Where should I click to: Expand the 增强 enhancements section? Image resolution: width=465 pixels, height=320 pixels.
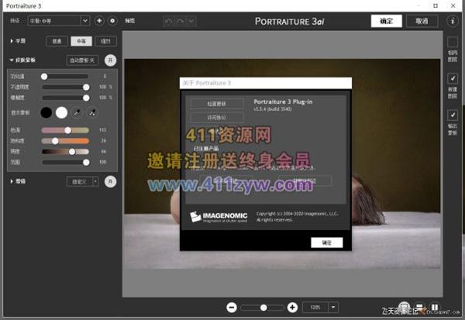click(12, 181)
